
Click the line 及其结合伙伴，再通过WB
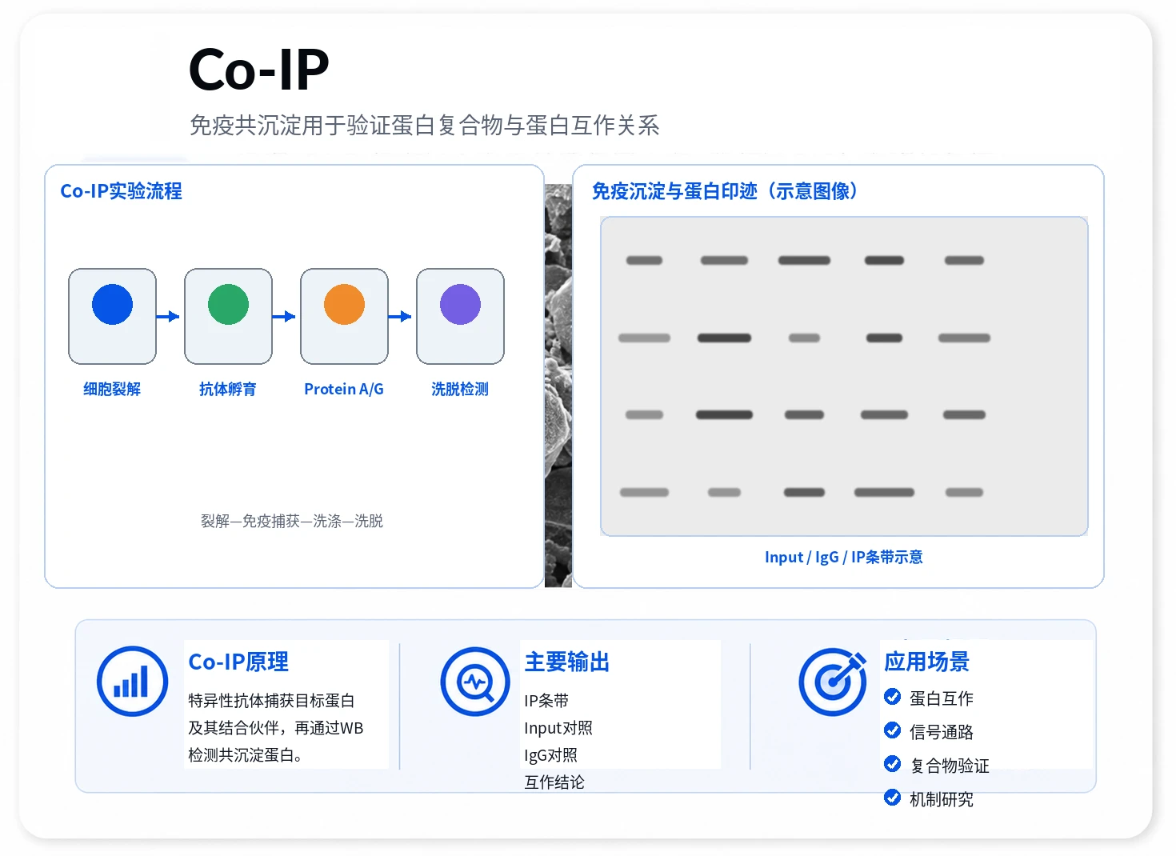point(276,728)
